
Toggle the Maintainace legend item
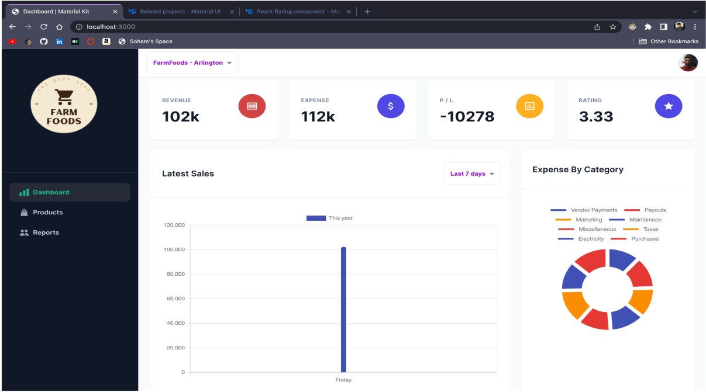(635, 220)
